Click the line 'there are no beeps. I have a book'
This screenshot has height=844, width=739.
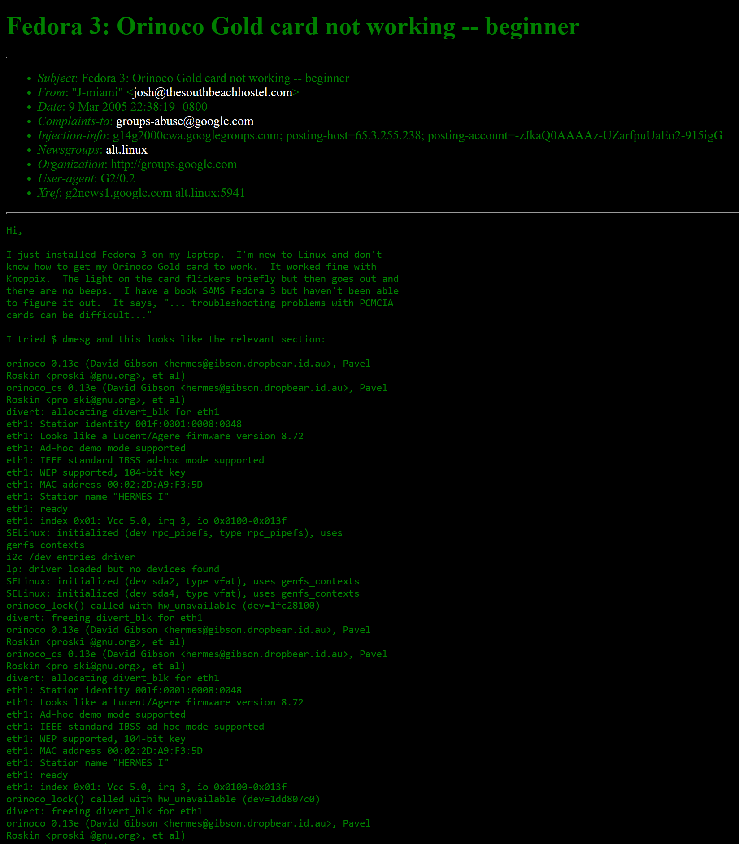pyautogui.click(x=203, y=291)
